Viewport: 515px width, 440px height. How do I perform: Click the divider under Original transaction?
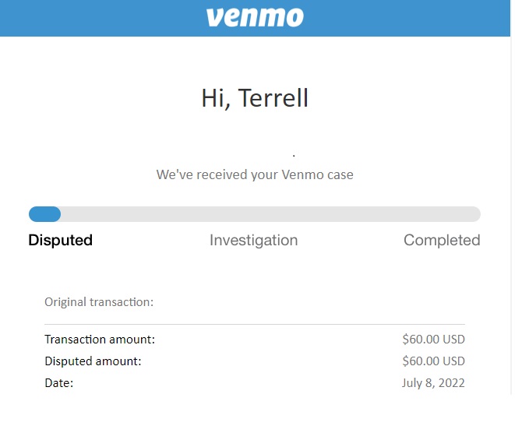255,325
